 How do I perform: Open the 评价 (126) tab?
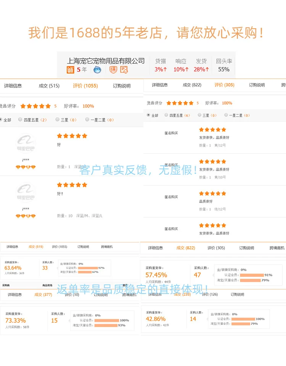point(210,294)
